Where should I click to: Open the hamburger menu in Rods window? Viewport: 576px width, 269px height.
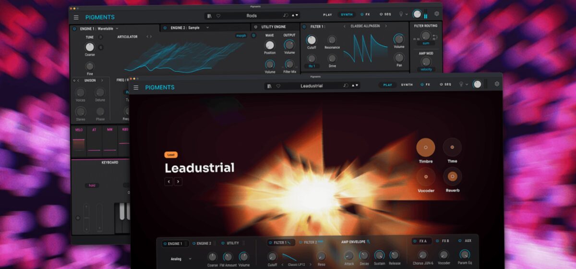[76, 17]
